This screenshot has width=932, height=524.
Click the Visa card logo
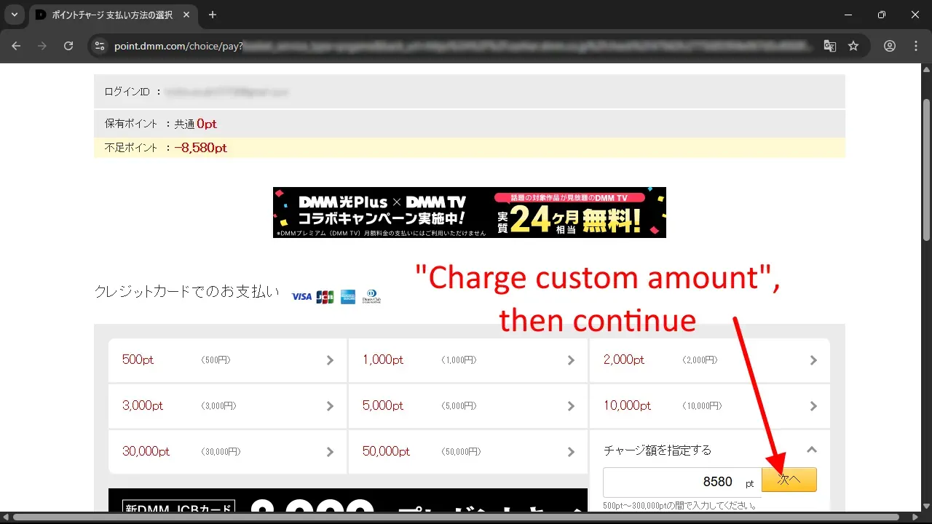(x=301, y=297)
